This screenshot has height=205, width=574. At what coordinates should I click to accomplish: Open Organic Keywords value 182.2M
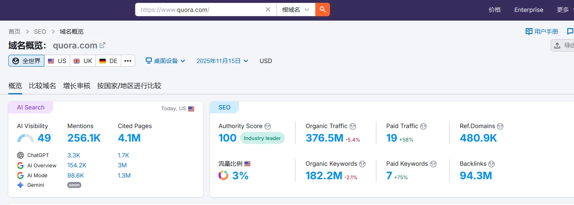[x=324, y=176]
